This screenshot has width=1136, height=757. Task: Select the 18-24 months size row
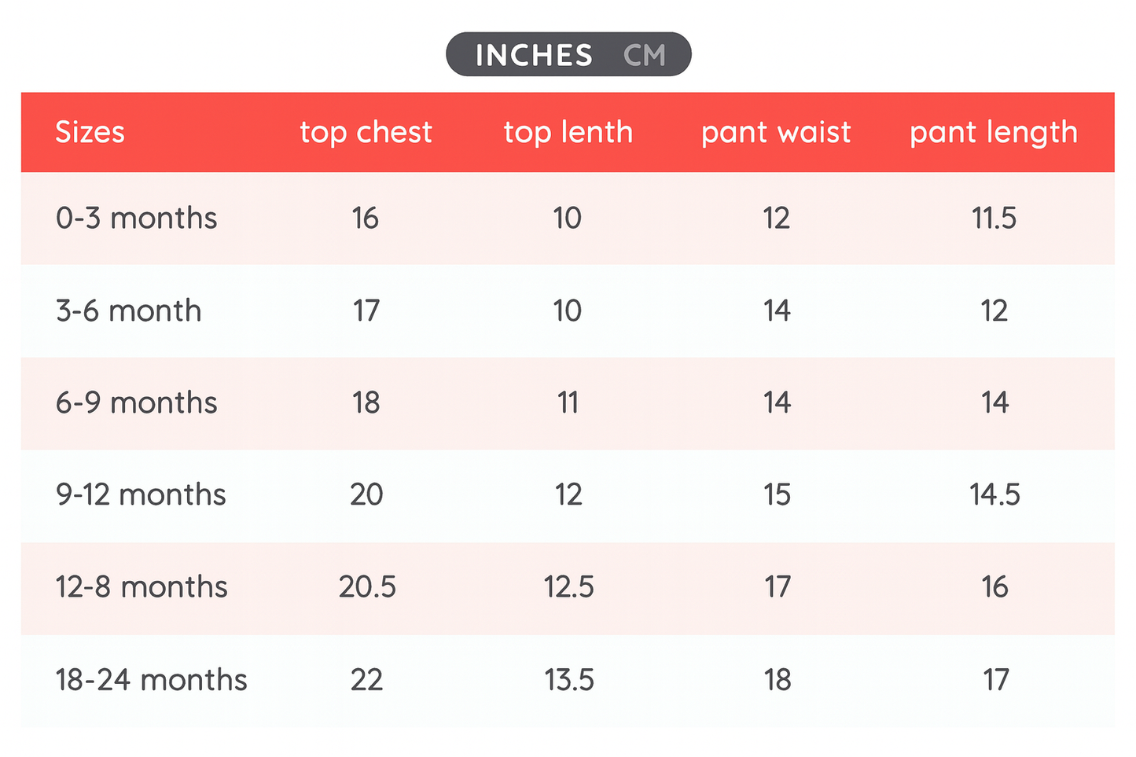tap(151, 680)
